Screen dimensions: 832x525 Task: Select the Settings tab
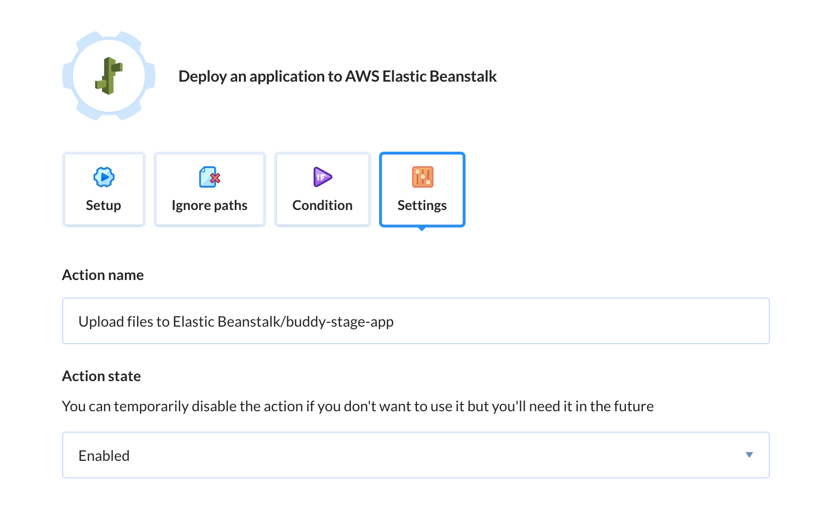point(422,190)
